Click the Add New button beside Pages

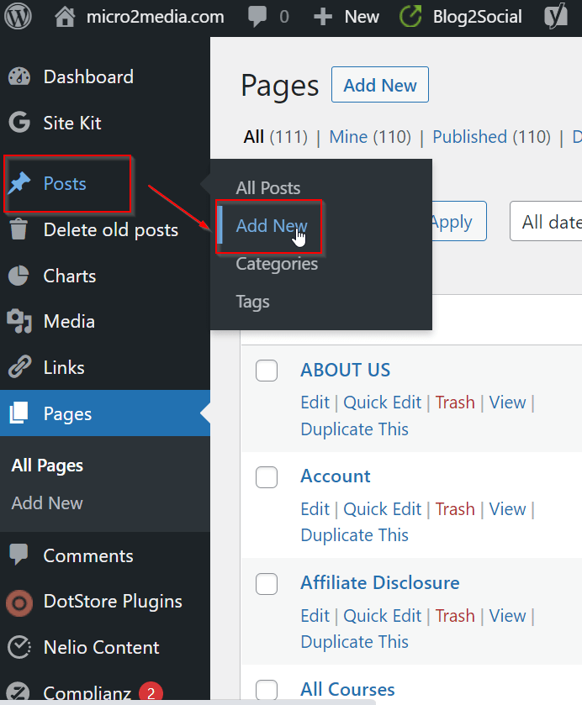click(x=380, y=86)
